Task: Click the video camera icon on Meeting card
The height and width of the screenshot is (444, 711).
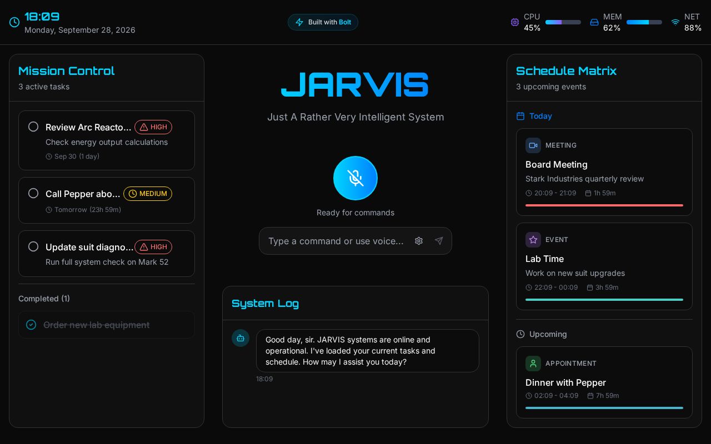Action: [x=533, y=145]
